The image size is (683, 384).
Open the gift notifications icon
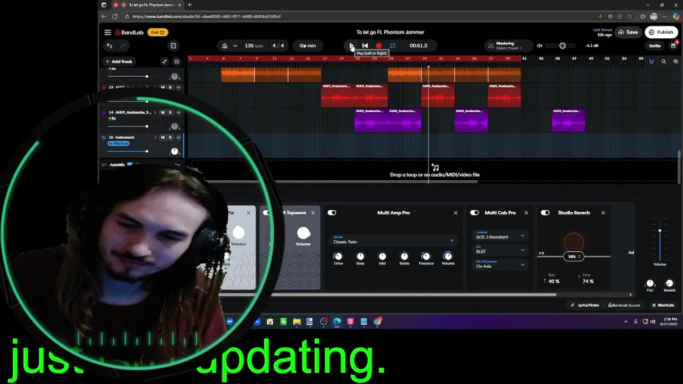(673, 46)
